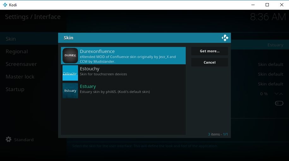Click Estuary skin by phil65 description
289x161 pixels.
point(115,92)
